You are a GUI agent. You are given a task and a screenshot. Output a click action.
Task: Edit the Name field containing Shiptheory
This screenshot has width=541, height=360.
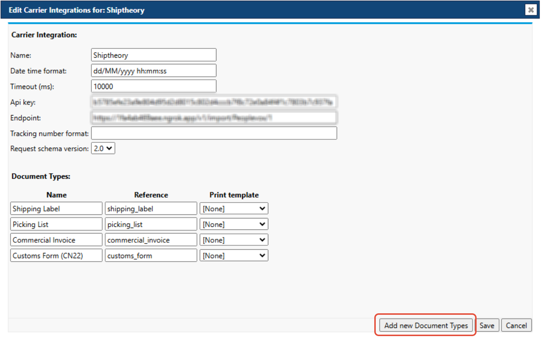(x=153, y=55)
